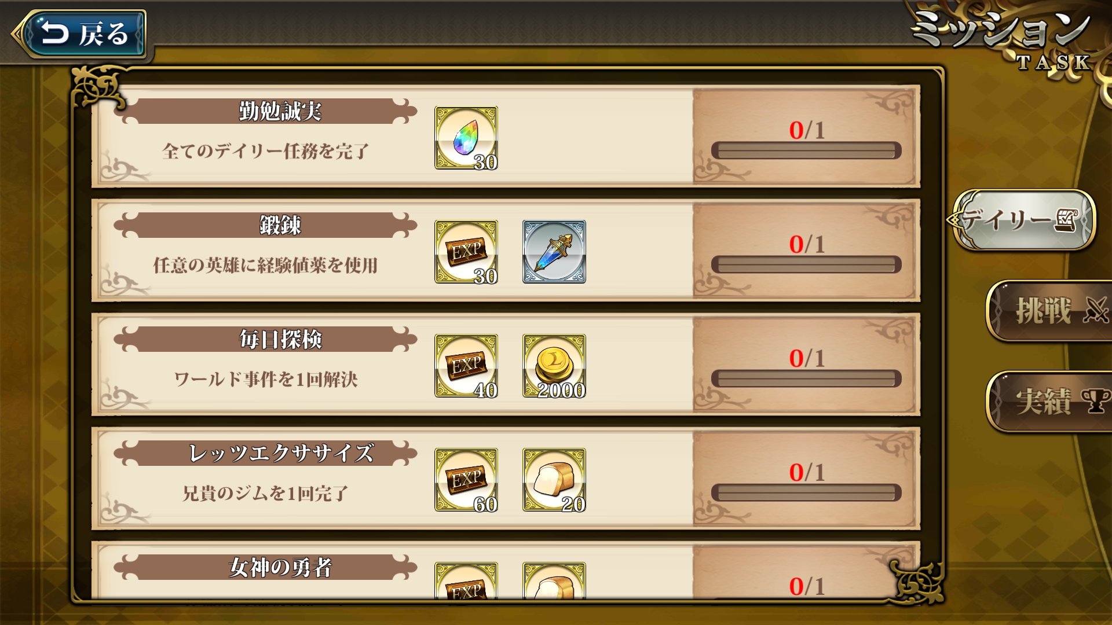
Task: Select the EXP 60 reward in レッツエクササイズ
Action: click(x=466, y=480)
